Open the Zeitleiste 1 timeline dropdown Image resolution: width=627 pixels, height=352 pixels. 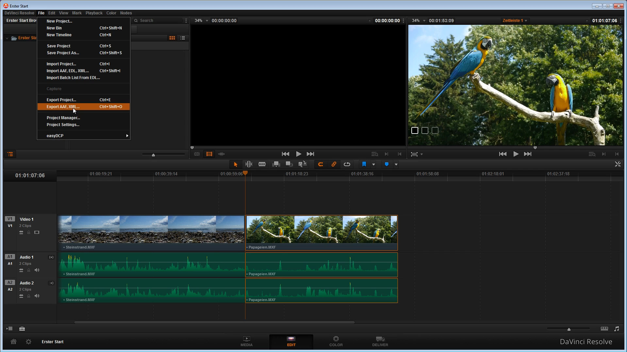515,21
